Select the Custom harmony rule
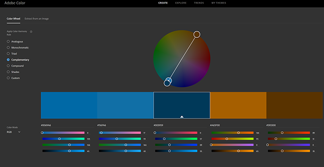Image resolution: width=324 pixels, height=167 pixels. pyautogui.click(x=13, y=78)
